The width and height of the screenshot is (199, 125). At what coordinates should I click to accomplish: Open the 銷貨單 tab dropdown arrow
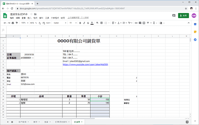[82, 122]
